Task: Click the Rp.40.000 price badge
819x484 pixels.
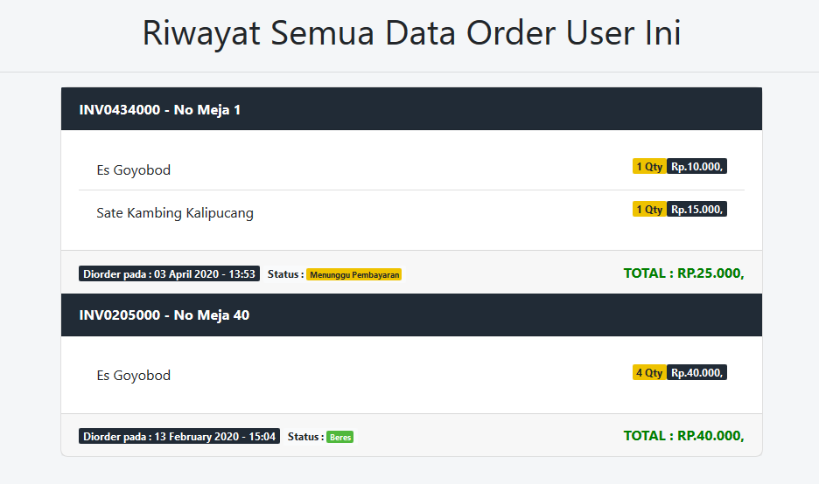Action: click(696, 372)
